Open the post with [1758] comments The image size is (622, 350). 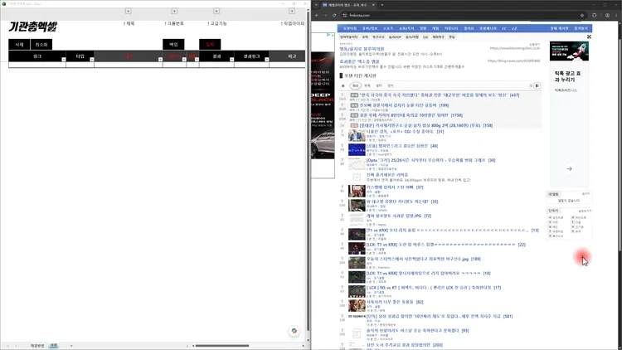coord(411,115)
